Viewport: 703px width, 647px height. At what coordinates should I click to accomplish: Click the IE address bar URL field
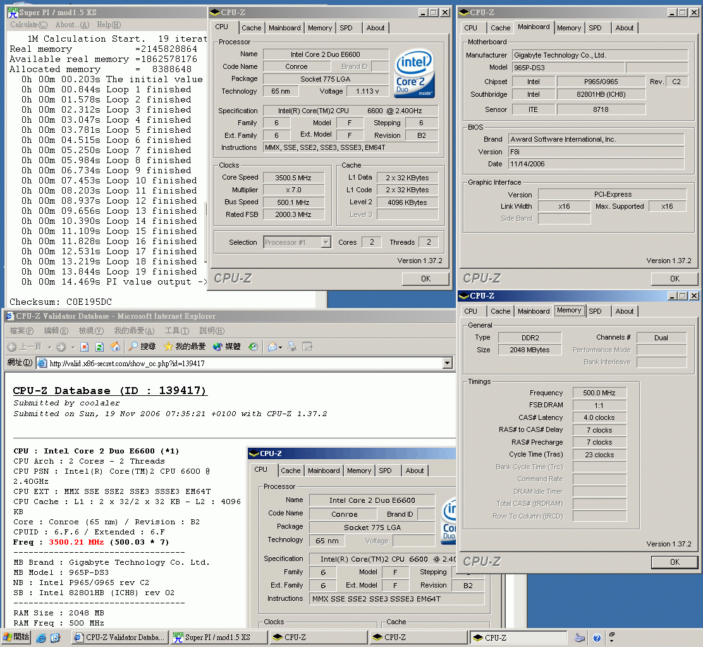(245, 363)
